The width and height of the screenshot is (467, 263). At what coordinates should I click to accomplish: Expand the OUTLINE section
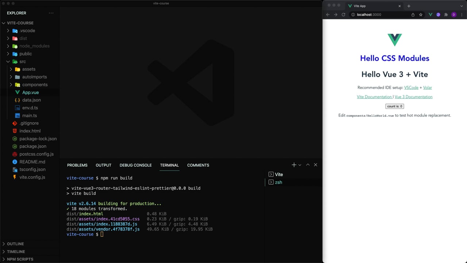[15, 244]
